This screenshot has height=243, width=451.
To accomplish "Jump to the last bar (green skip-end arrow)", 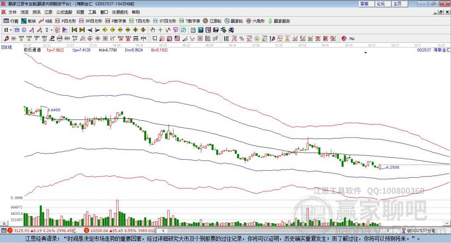I will tap(82, 30).
